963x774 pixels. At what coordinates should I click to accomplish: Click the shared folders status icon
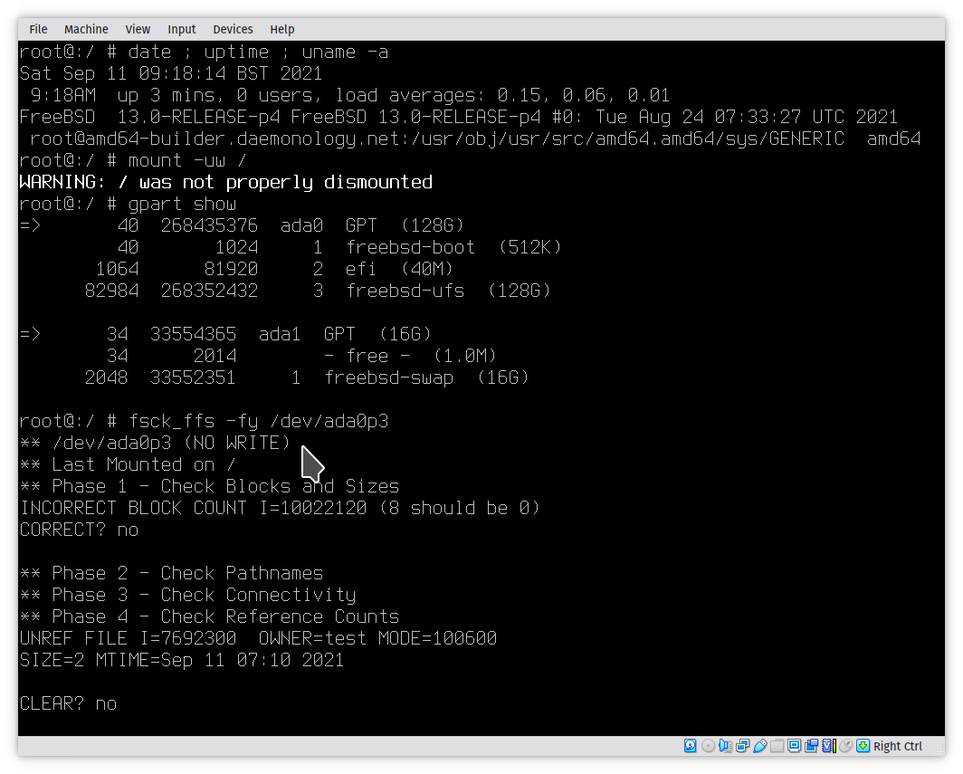pos(777,746)
